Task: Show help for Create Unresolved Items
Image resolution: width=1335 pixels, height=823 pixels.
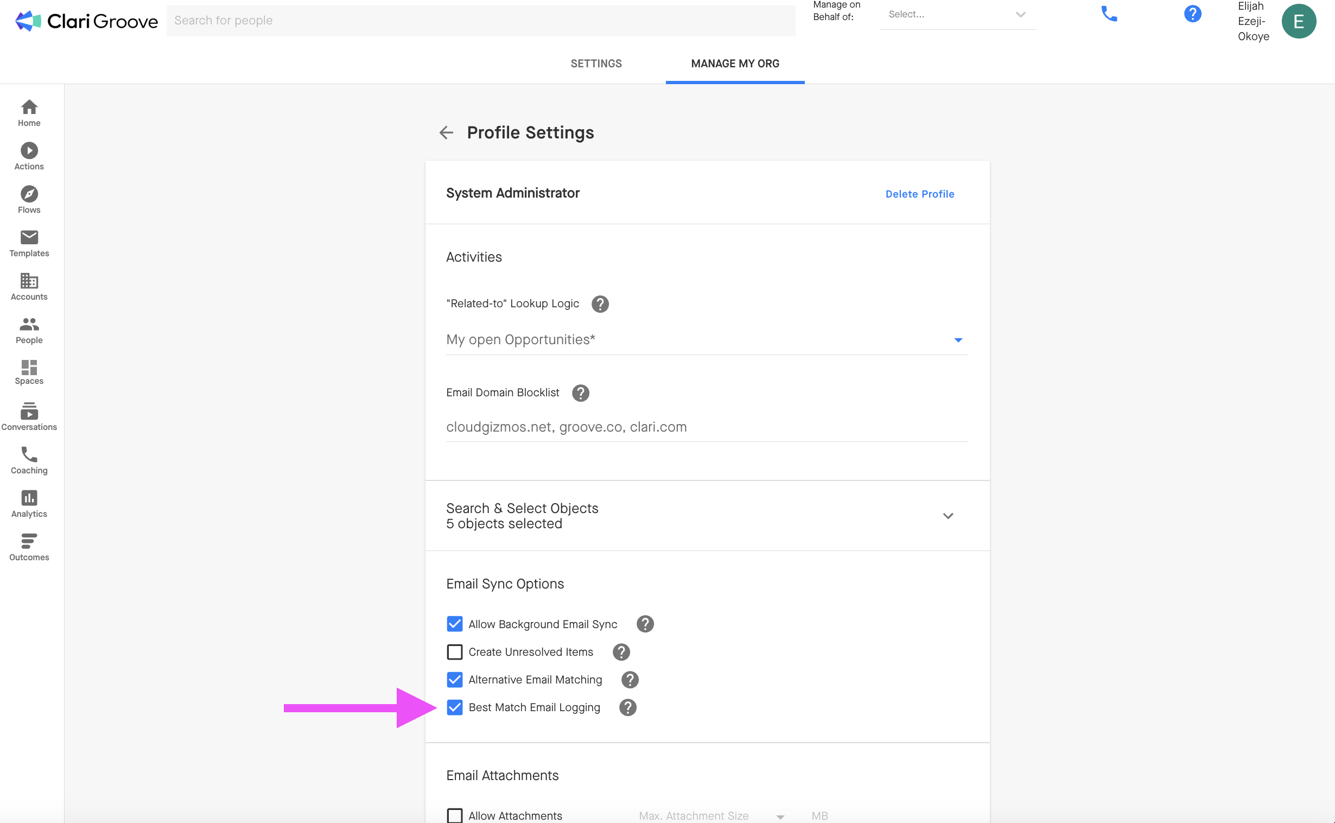Action: click(x=621, y=652)
